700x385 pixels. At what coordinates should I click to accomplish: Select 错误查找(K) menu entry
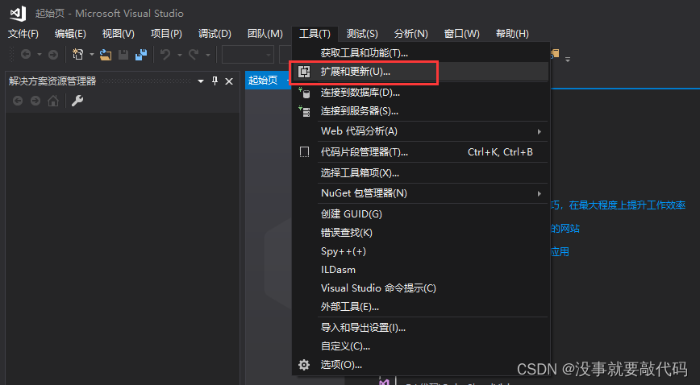point(421,233)
